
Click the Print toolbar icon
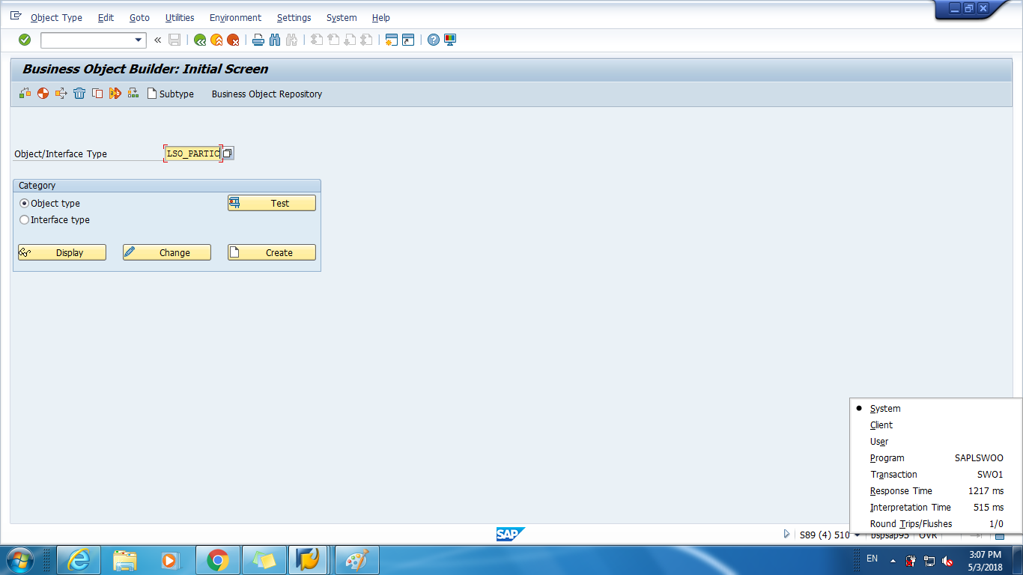click(258, 40)
